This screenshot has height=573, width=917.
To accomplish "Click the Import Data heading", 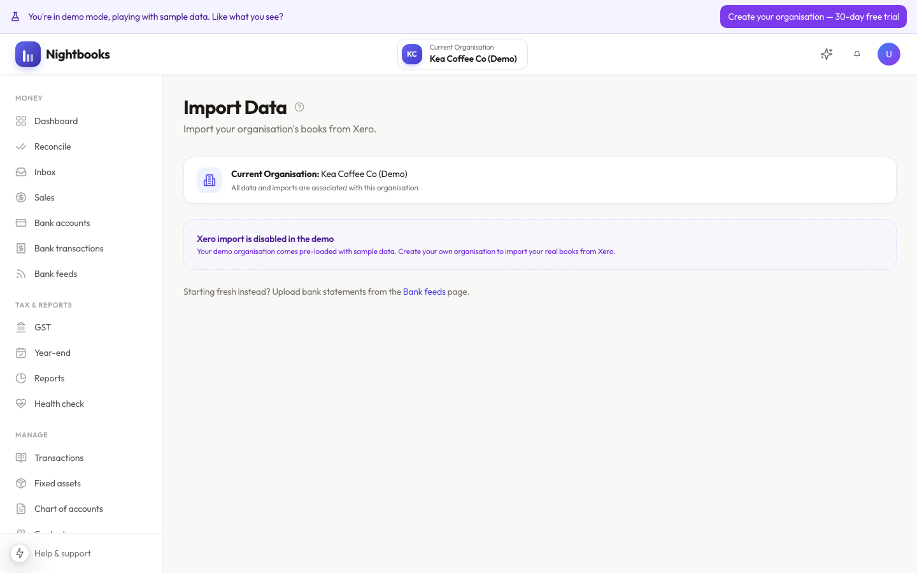I will (x=235, y=108).
